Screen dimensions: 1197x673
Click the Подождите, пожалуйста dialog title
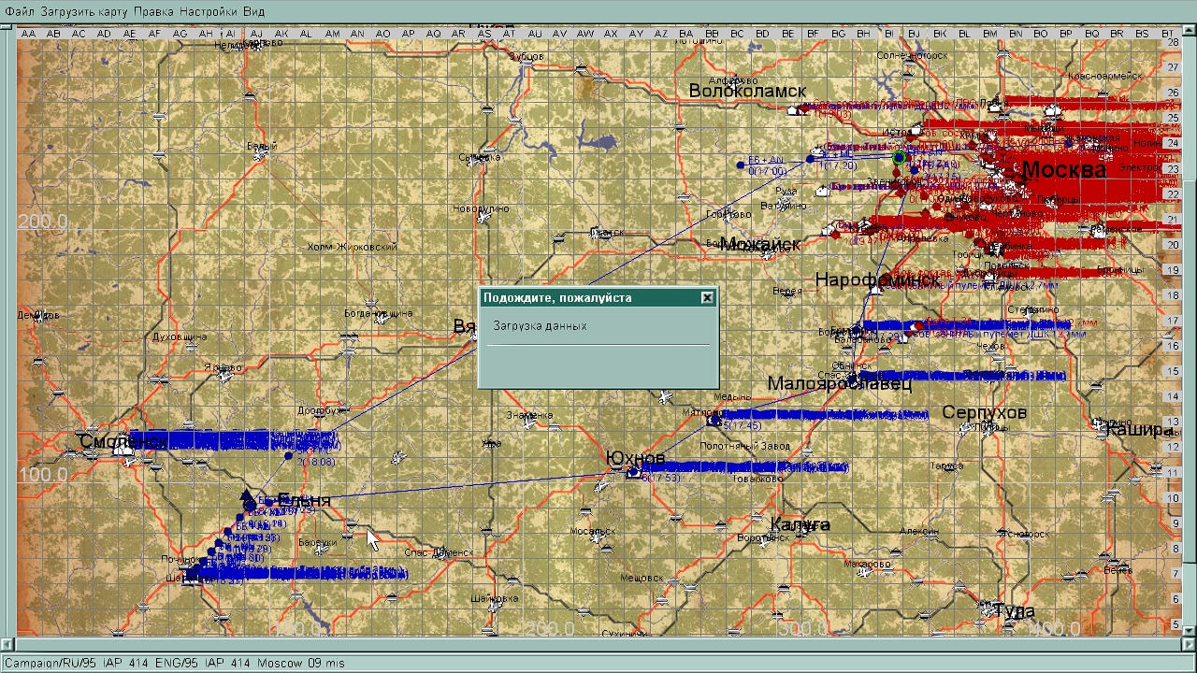pos(557,298)
